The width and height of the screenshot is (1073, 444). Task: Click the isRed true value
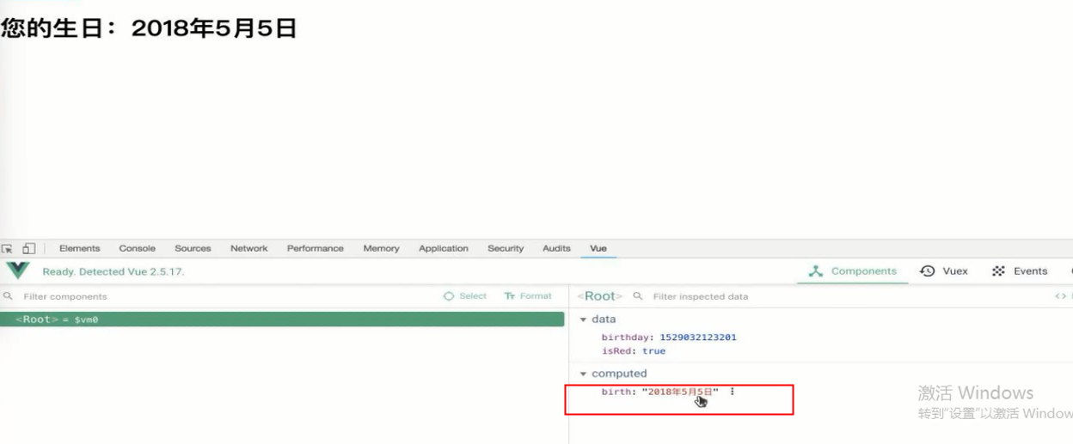coord(653,351)
